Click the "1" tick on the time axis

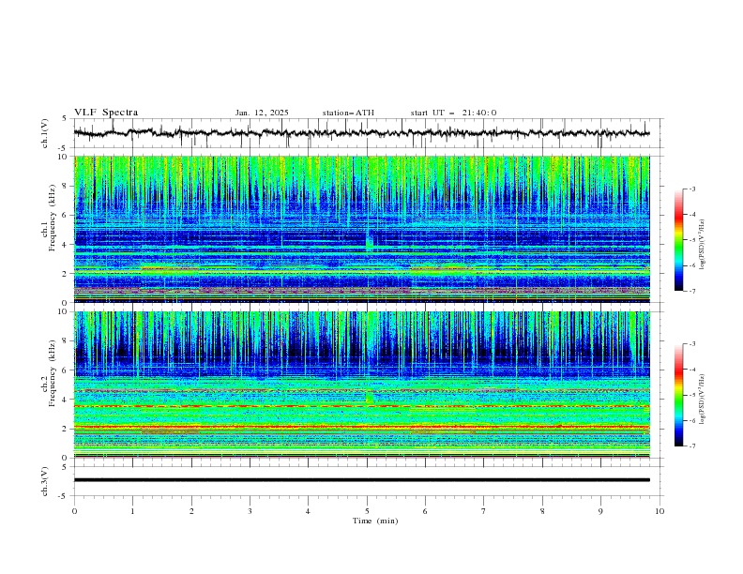pyautogui.click(x=132, y=511)
